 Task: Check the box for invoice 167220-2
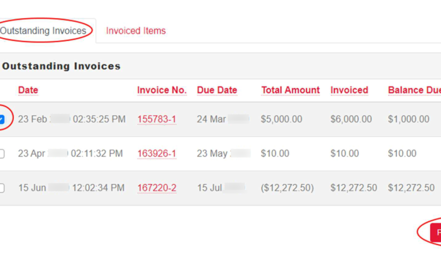click(x=2, y=188)
